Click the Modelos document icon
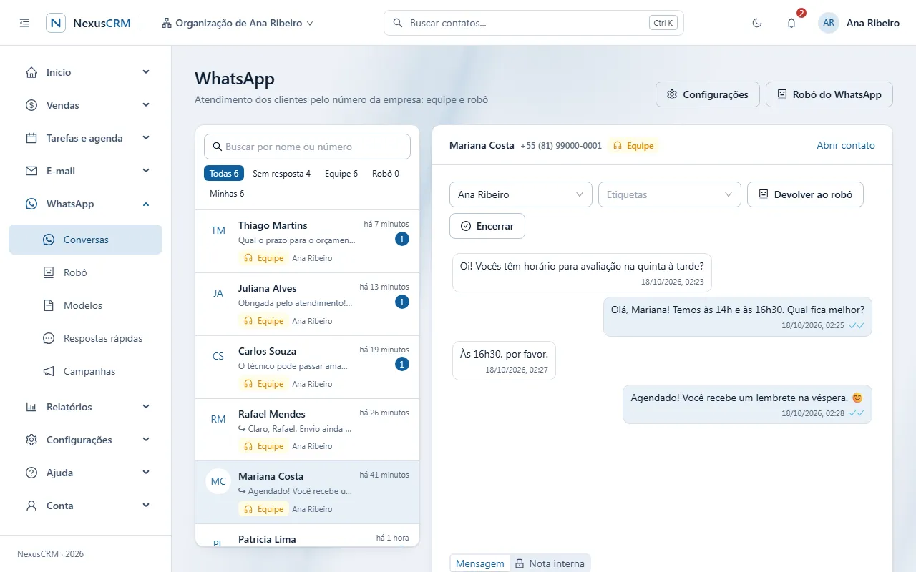The image size is (916, 572). (49, 305)
